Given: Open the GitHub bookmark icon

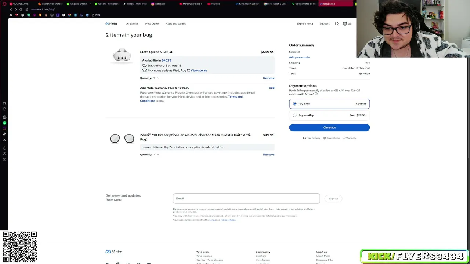Looking at the screenshot, I should click(52, 15).
